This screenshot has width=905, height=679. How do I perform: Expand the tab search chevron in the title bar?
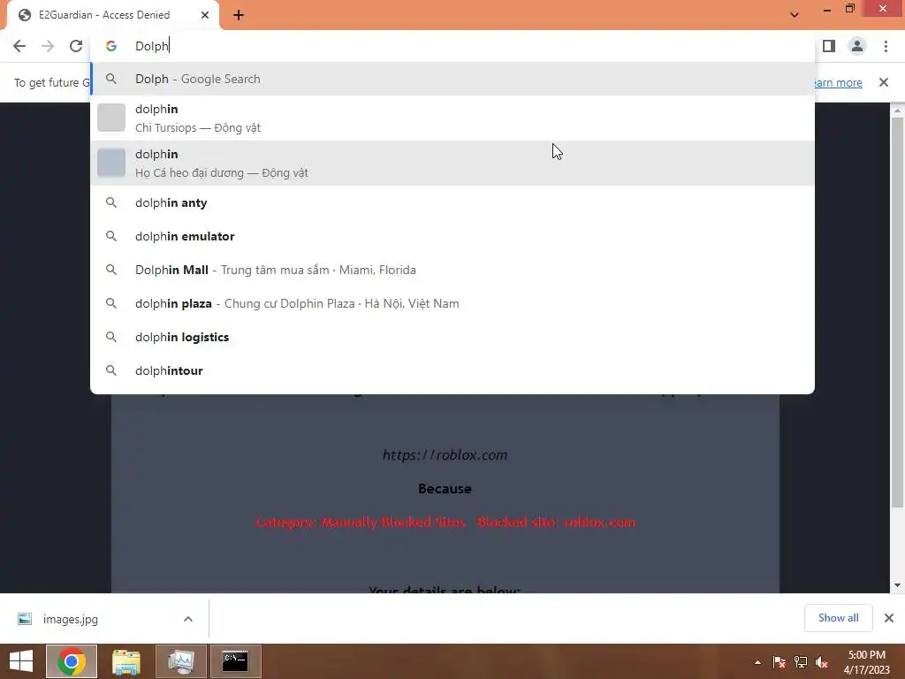[795, 15]
